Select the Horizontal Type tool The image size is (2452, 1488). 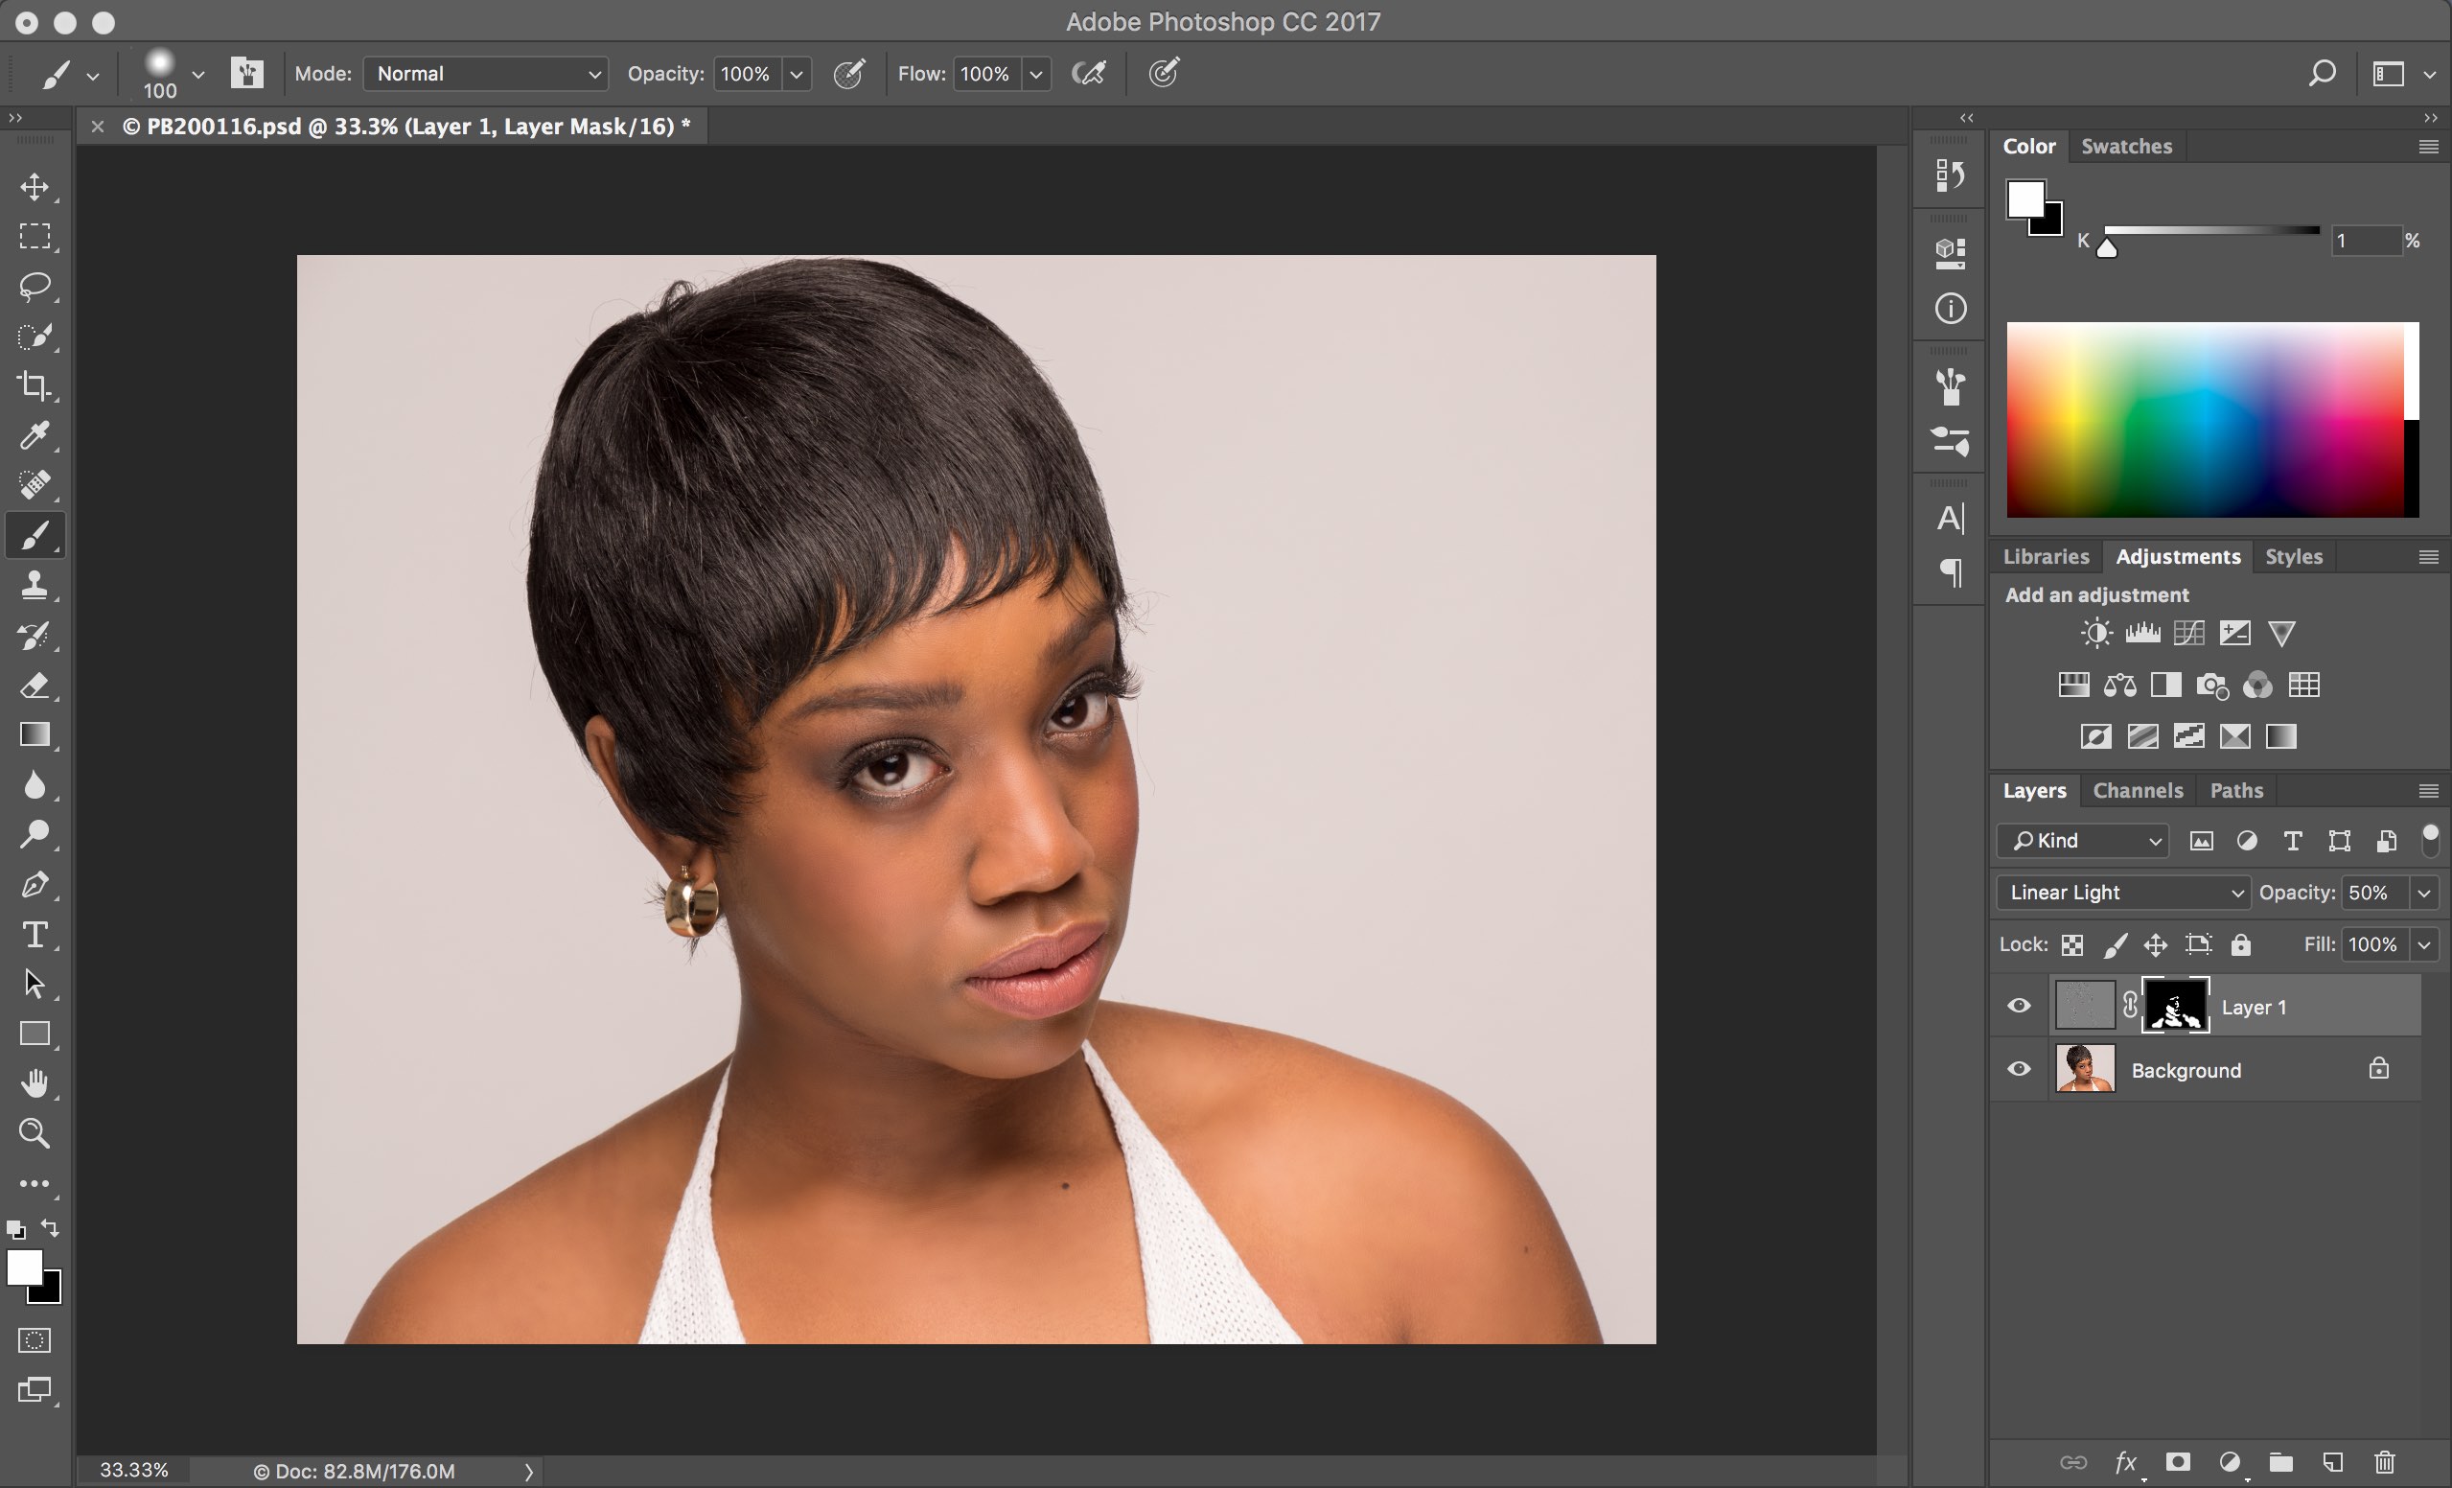pos(35,934)
